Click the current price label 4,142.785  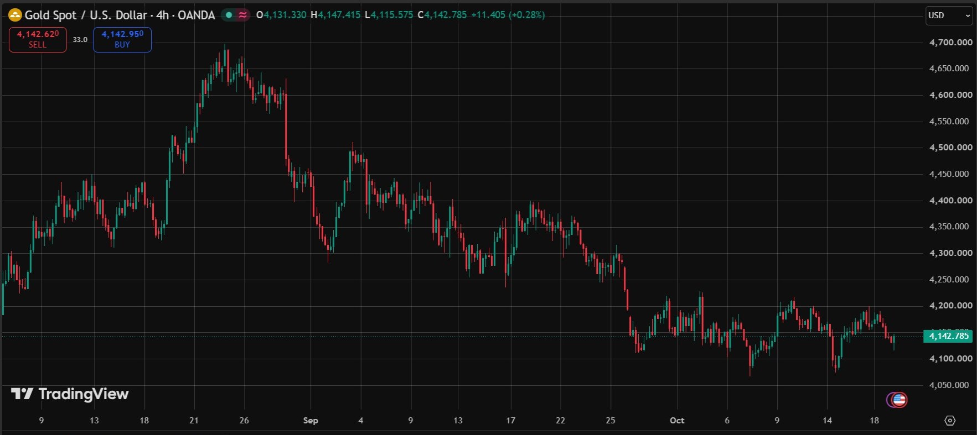click(x=948, y=336)
